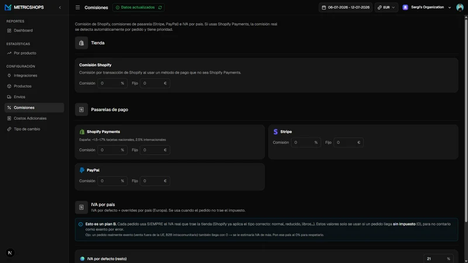
Task: Focus Shopify Payments Comisión percent field
Action: coord(112,150)
